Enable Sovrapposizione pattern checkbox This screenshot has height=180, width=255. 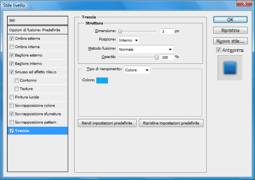[11, 122]
